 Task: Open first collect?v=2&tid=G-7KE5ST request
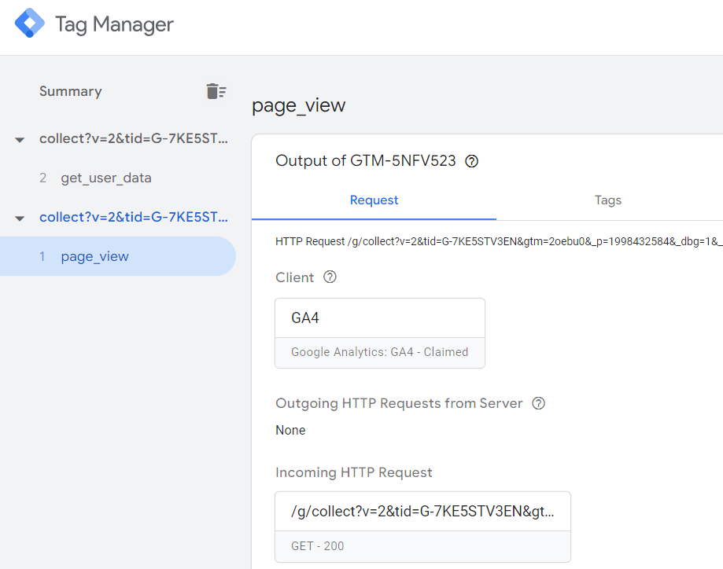134,138
